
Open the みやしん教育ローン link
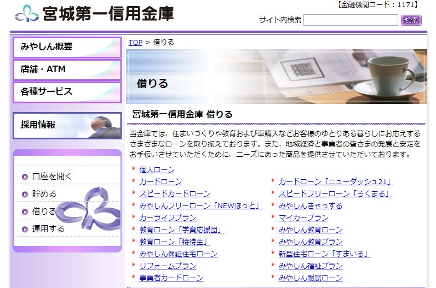pos(311,230)
